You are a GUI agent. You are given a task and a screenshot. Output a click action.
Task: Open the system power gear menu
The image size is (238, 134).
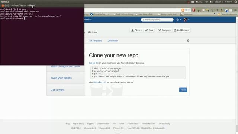(x=235, y=2)
